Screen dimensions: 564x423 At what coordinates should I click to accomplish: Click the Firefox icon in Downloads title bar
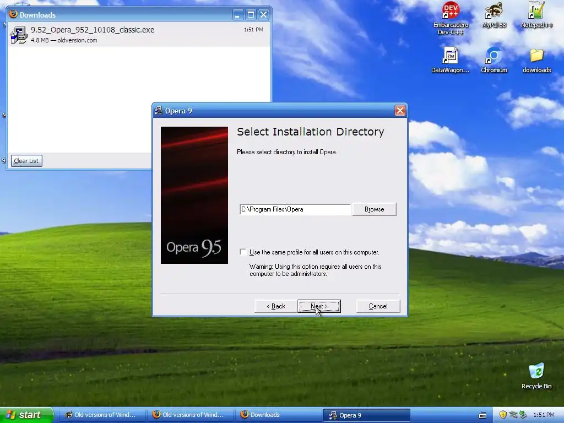13,14
